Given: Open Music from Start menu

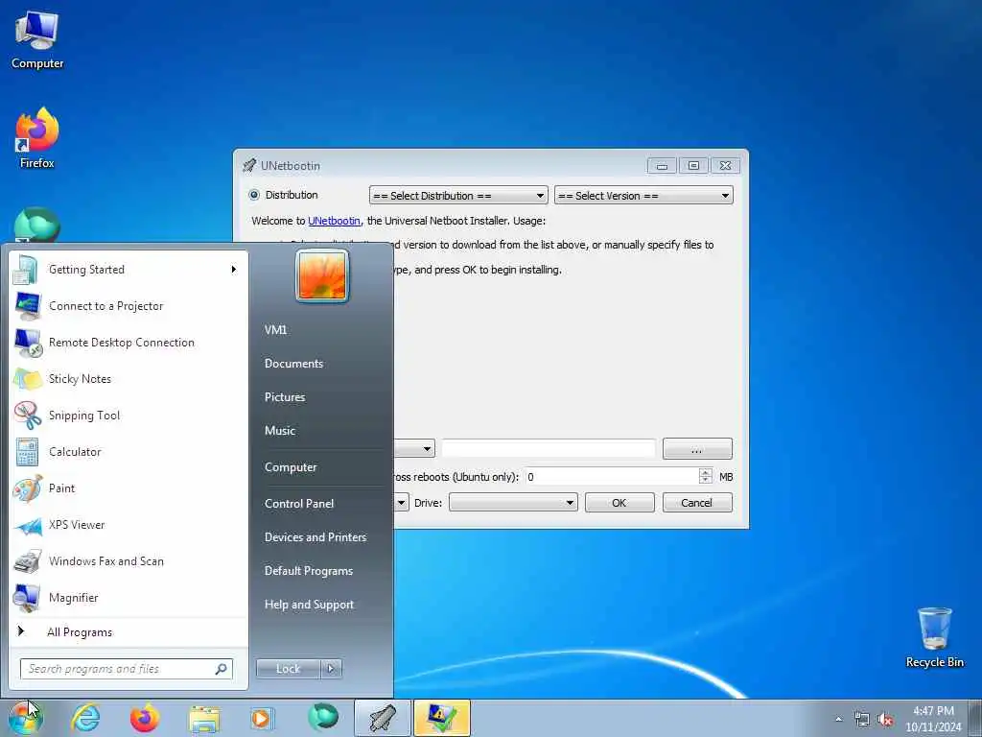Looking at the screenshot, I should [x=280, y=431].
